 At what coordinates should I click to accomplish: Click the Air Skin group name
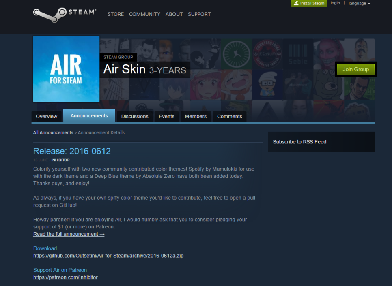(x=124, y=69)
